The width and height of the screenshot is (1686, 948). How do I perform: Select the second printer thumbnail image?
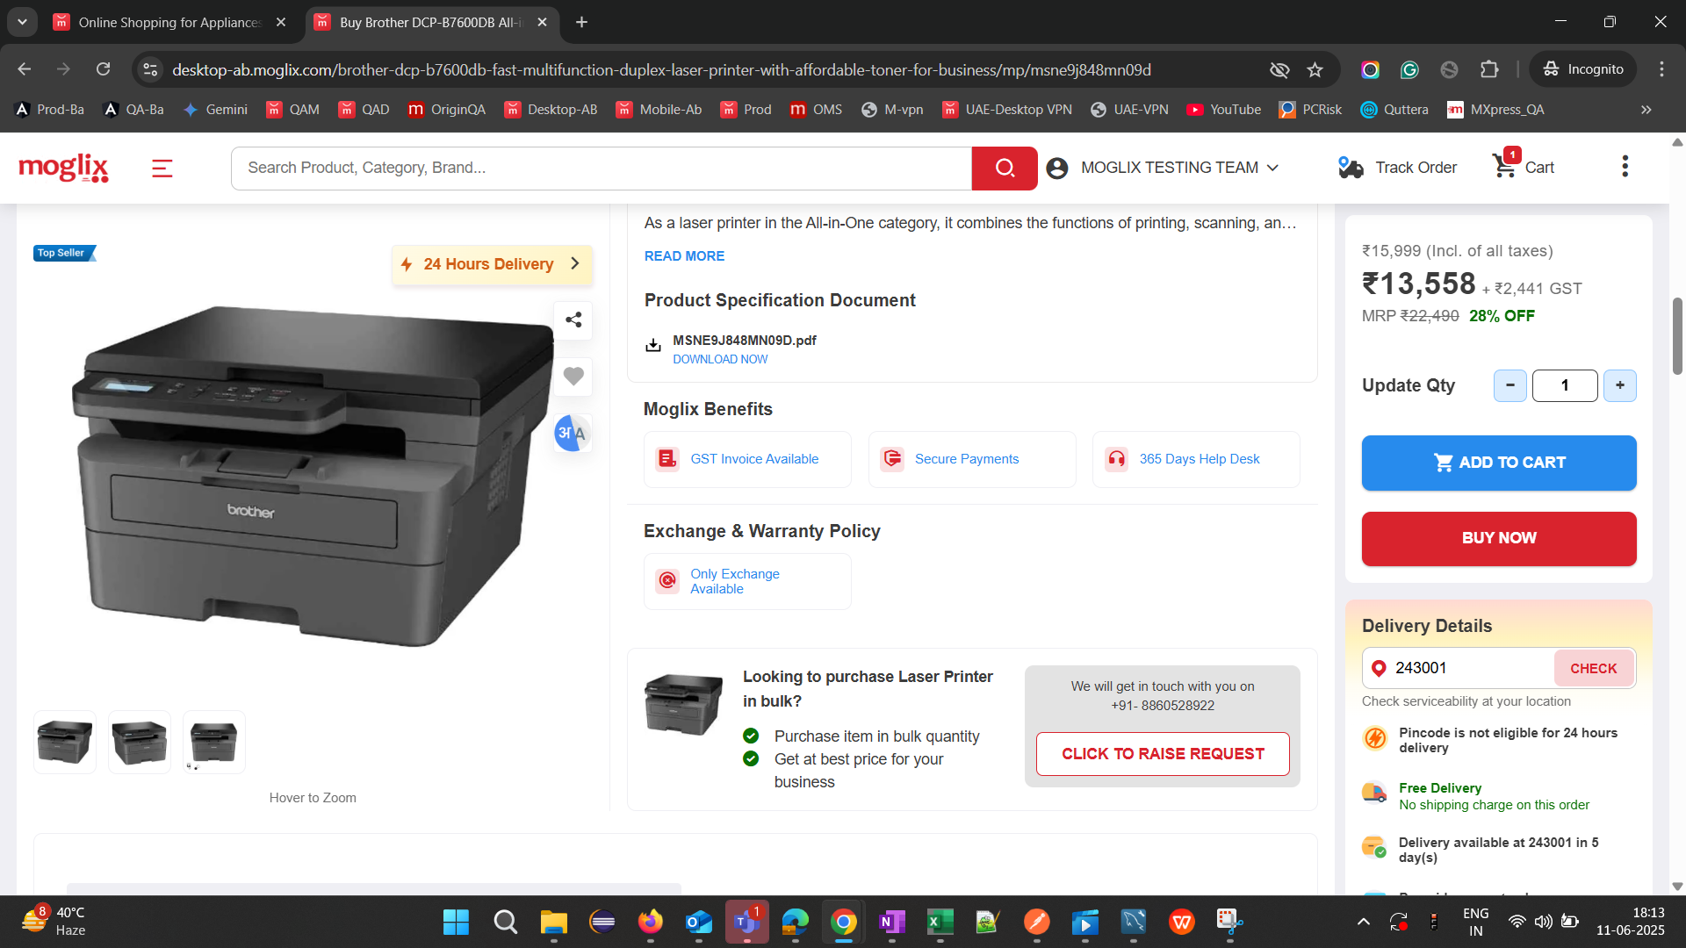[x=140, y=743]
